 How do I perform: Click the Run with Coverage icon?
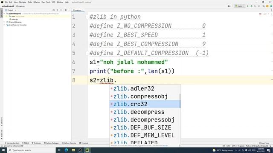[x=255, y=6]
